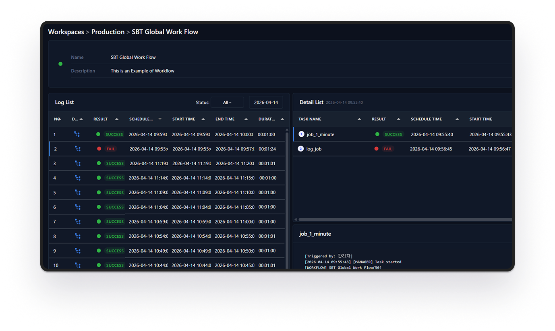The width and height of the screenshot is (555, 331).
Task: Click the numbered badge beside log_job
Action: (300, 149)
